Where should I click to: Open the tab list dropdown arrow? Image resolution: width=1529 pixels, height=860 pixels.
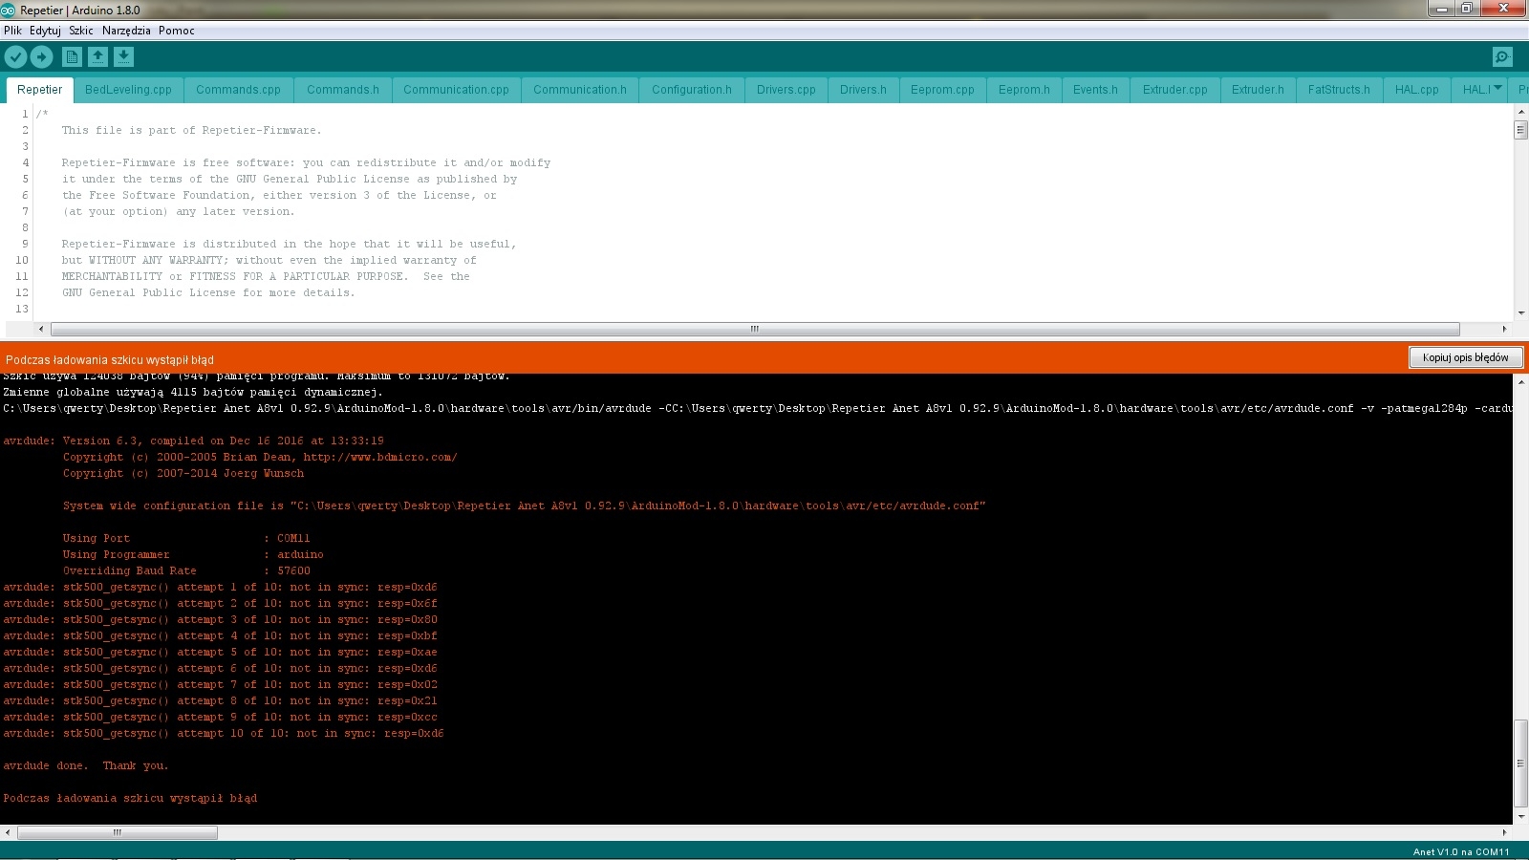coord(1497,88)
